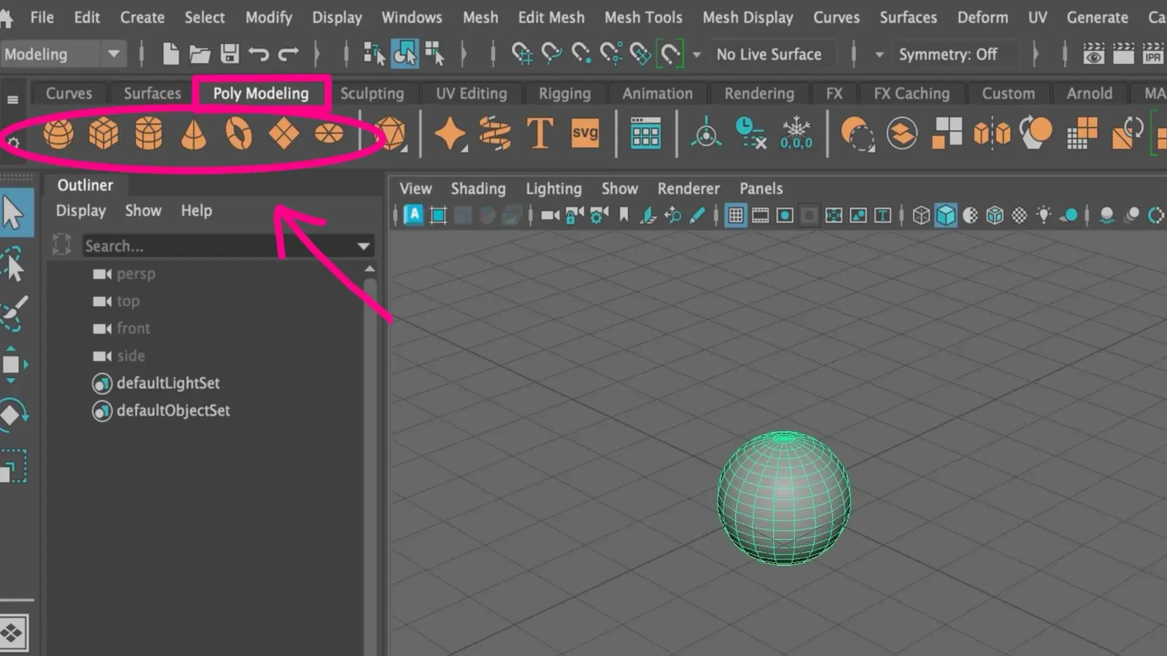Click the SVG import shelf icon
This screenshot has height=656, width=1167.
tap(585, 133)
